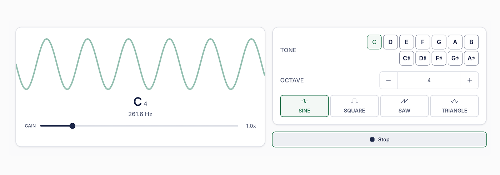The height and width of the screenshot is (175, 500).
Task: Pick the F♯ tone
Action: [x=439, y=58]
